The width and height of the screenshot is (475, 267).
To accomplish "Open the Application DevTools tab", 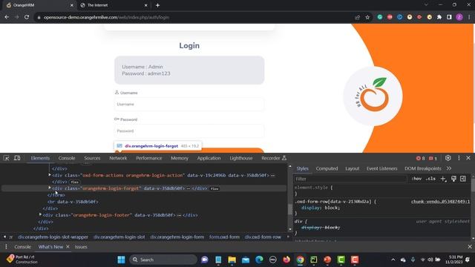I will pyautogui.click(x=209, y=158).
